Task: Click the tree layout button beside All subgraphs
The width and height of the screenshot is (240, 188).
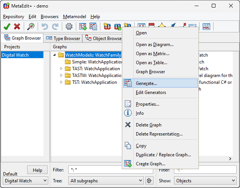Action: pyautogui.click(x=149, y=181)
